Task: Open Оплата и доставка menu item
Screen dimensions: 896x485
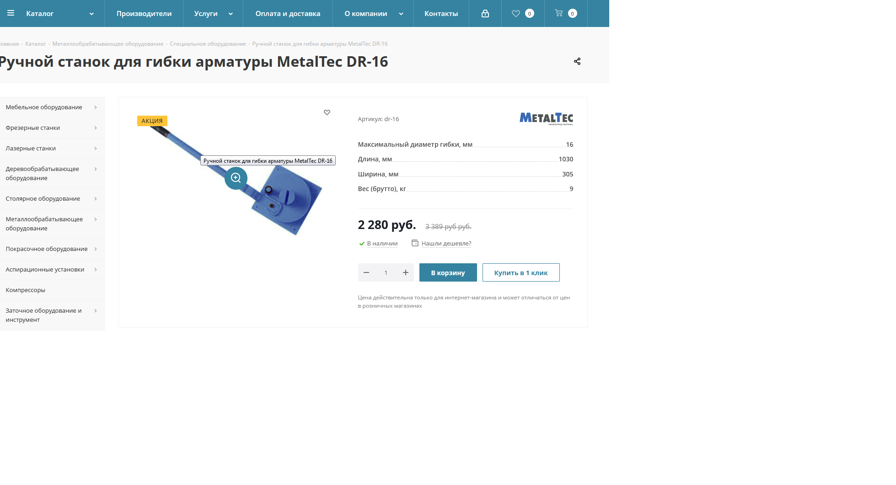Action: point(288,14)
